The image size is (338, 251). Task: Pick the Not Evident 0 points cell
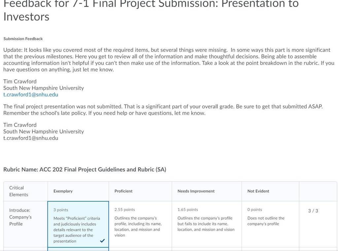pos(270,224)
